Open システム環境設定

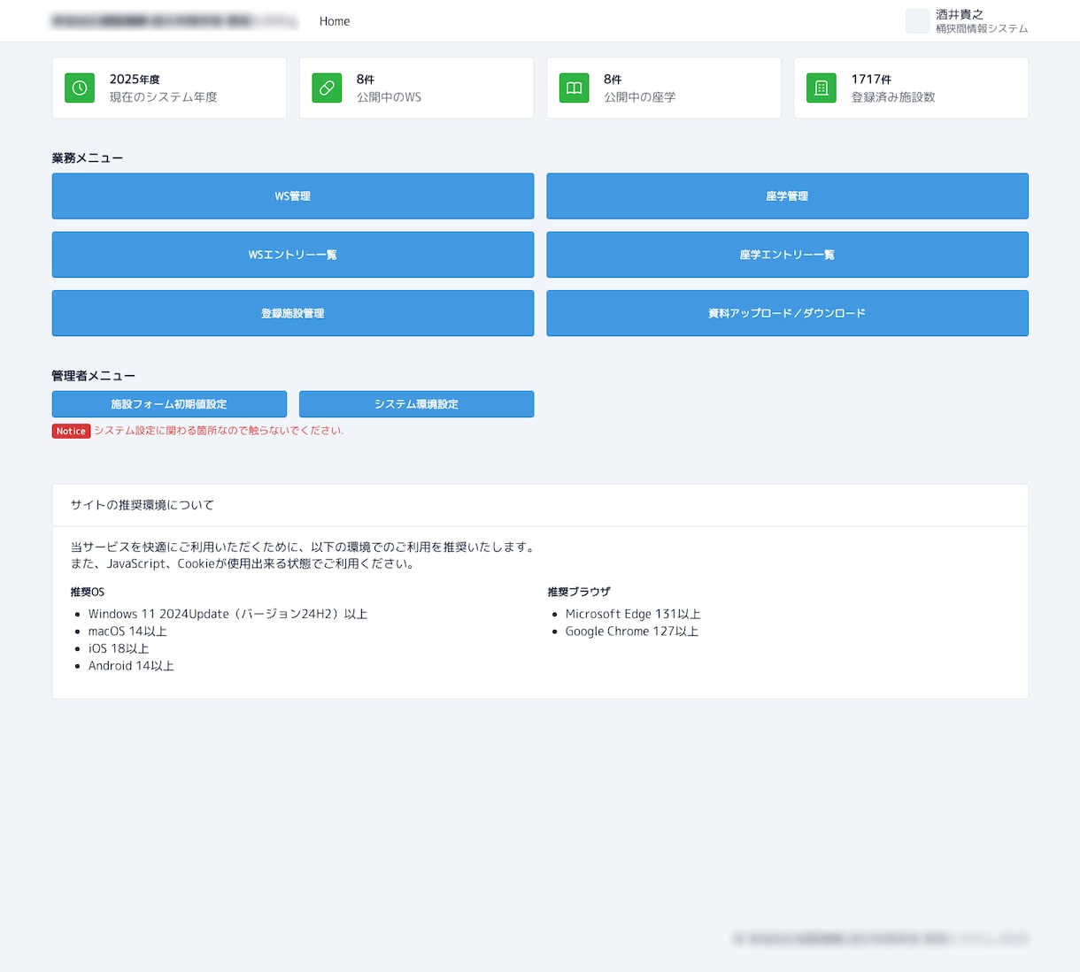(416, 404)
